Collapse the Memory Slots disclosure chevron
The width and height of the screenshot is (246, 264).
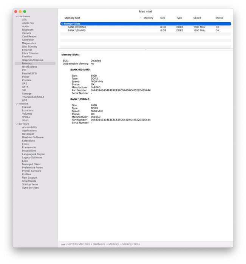[62, 24]
